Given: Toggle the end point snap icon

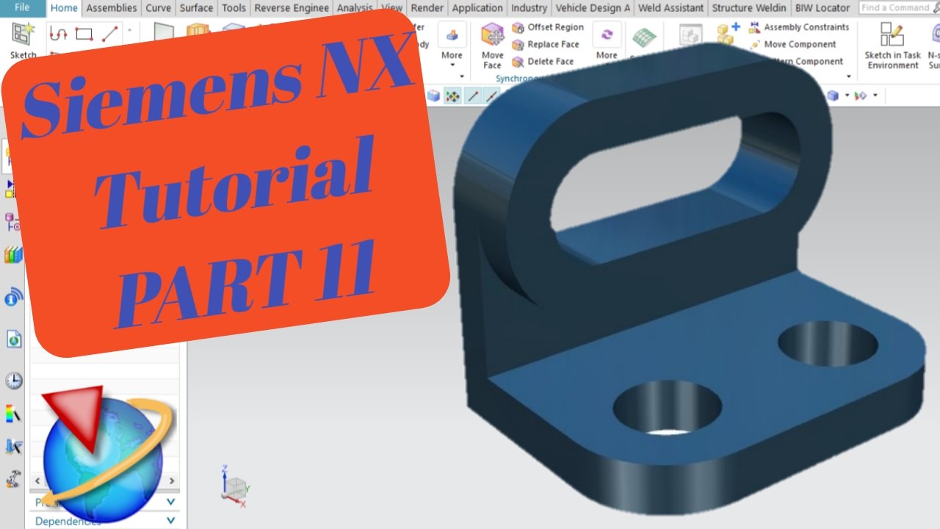Looking at the screenshot, I should (x=473, y=96).
